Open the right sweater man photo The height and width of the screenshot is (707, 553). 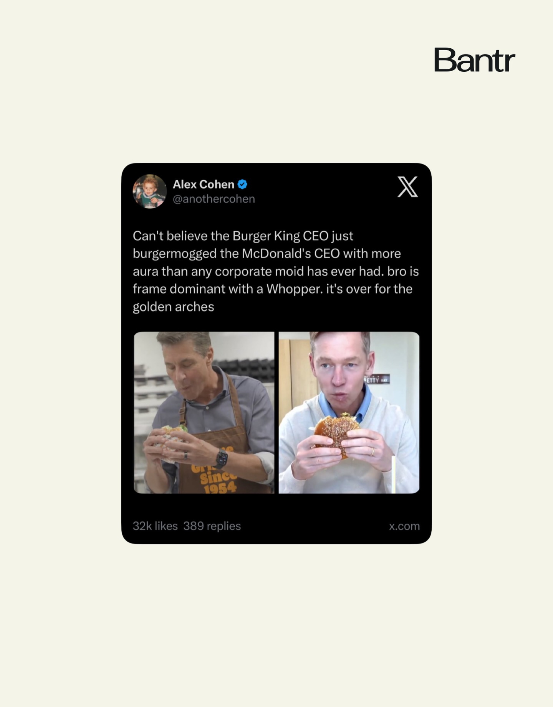coord(349,412)
